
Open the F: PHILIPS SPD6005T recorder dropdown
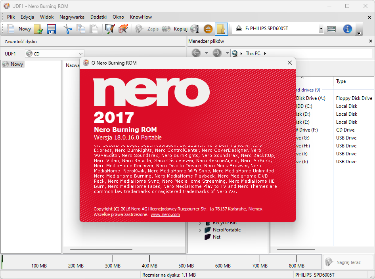click(321, 29)
